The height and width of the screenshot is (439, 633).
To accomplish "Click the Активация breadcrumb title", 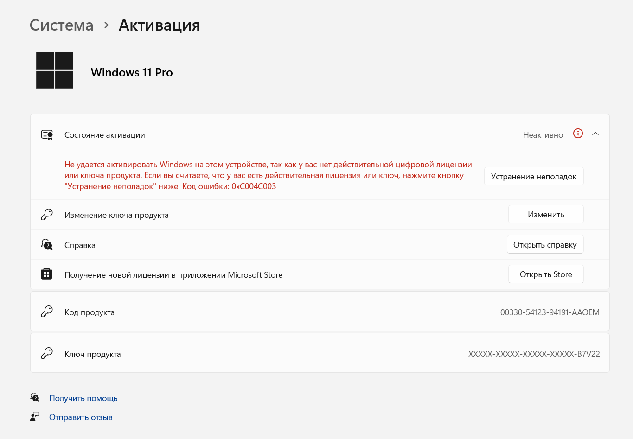I will click(x=159, y=25).
